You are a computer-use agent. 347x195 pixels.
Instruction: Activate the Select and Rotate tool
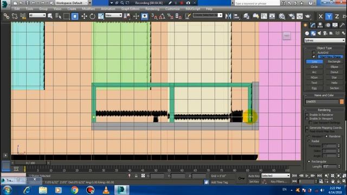[x=93, y=16]
